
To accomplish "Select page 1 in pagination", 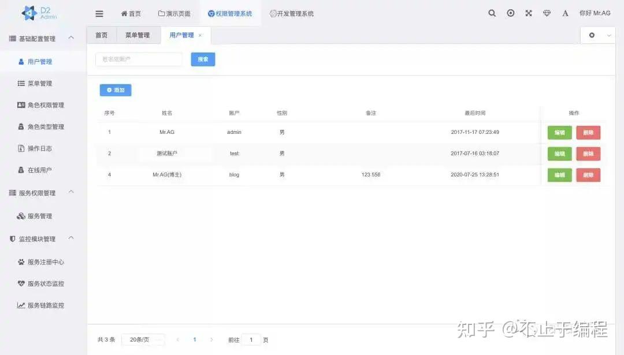I will [x=195, y=339].
